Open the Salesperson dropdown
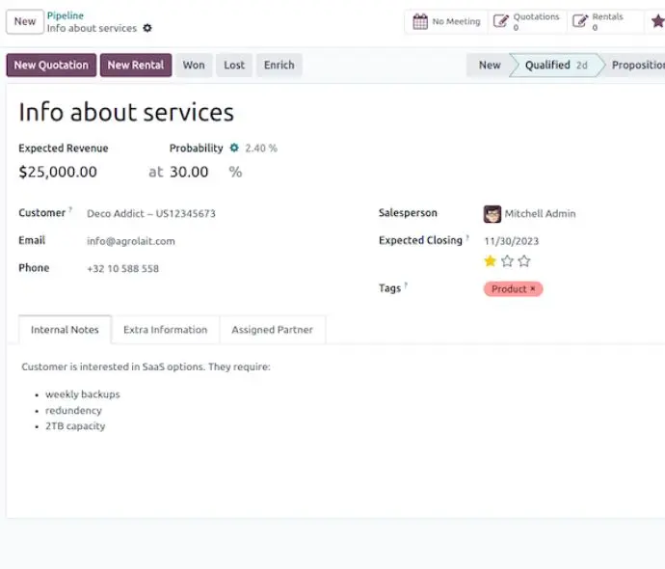Viewport: 665px width, 569px height. [x=540, y=214]
